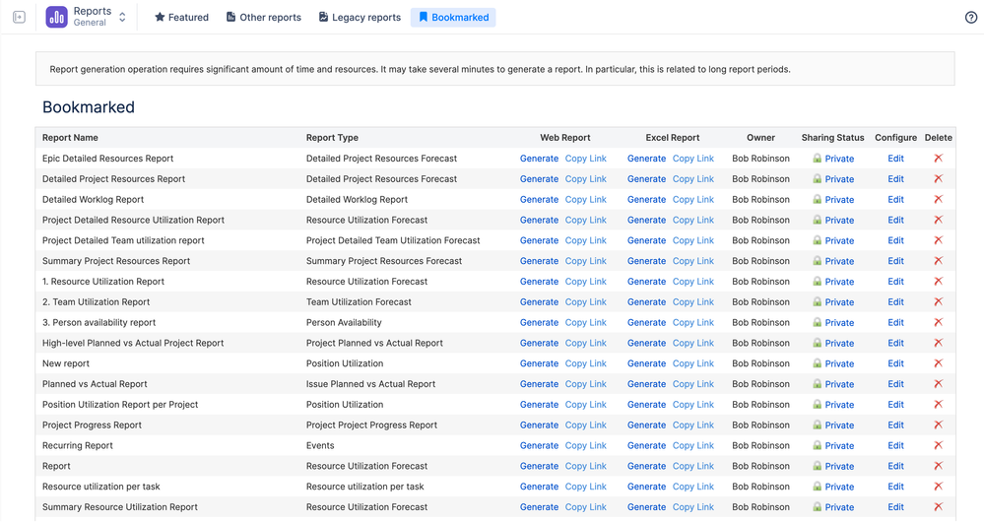Edit the 3. Person availability report
Image resolution: width=984 pixels, height=522 pixels.
[895, 322]
